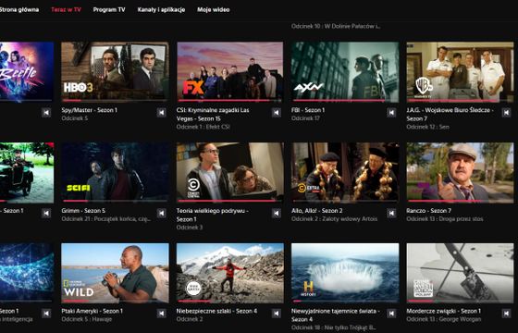Click start-over icon for CSI: Kryminalne zagadki Las Vegas

click(x=277, y=113)
